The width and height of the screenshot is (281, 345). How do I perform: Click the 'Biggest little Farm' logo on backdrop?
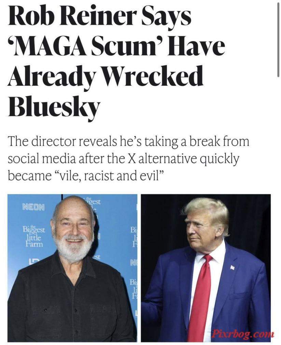[33, 236]
